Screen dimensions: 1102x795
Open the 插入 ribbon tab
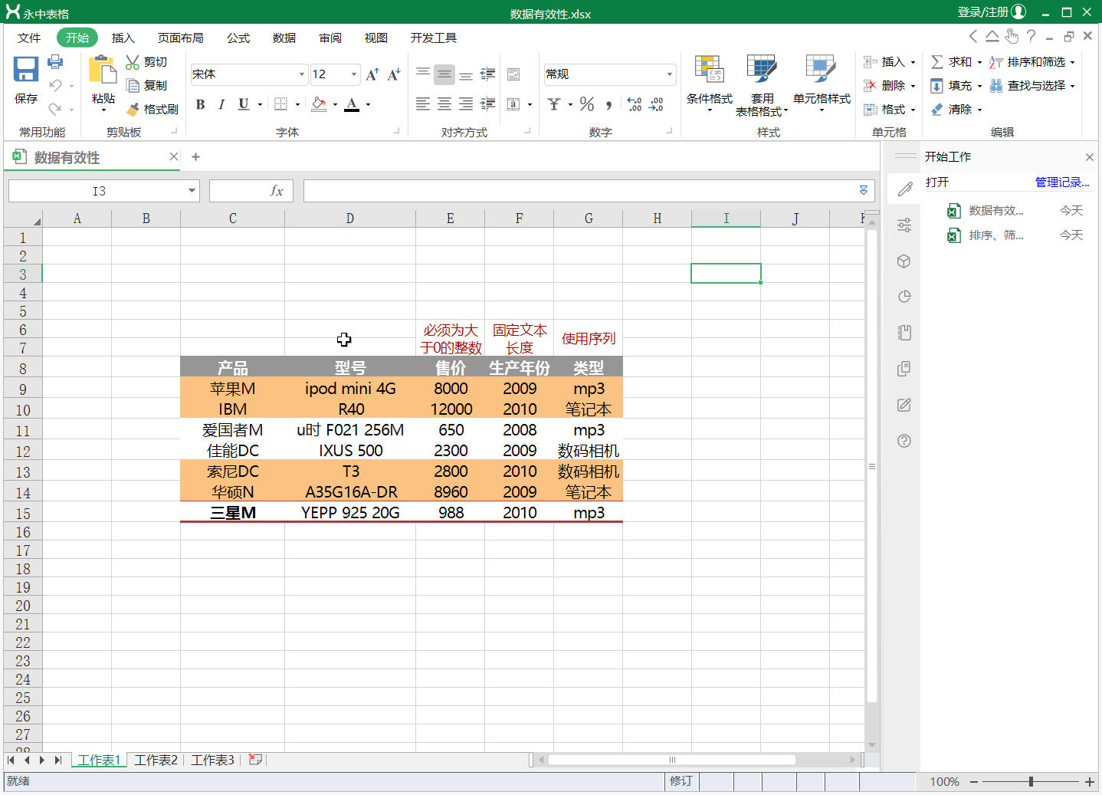(123, 38)
